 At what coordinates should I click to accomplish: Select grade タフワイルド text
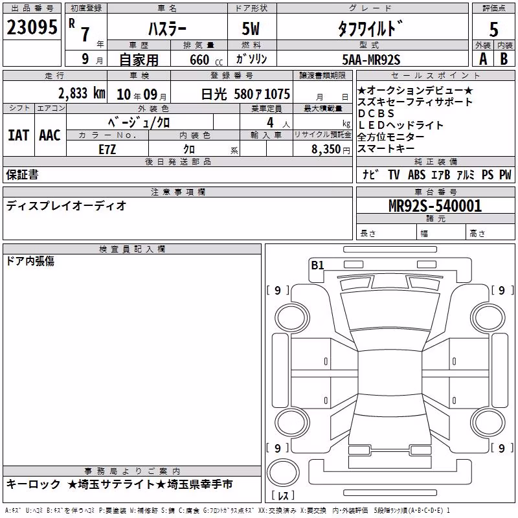coord(370,28)
